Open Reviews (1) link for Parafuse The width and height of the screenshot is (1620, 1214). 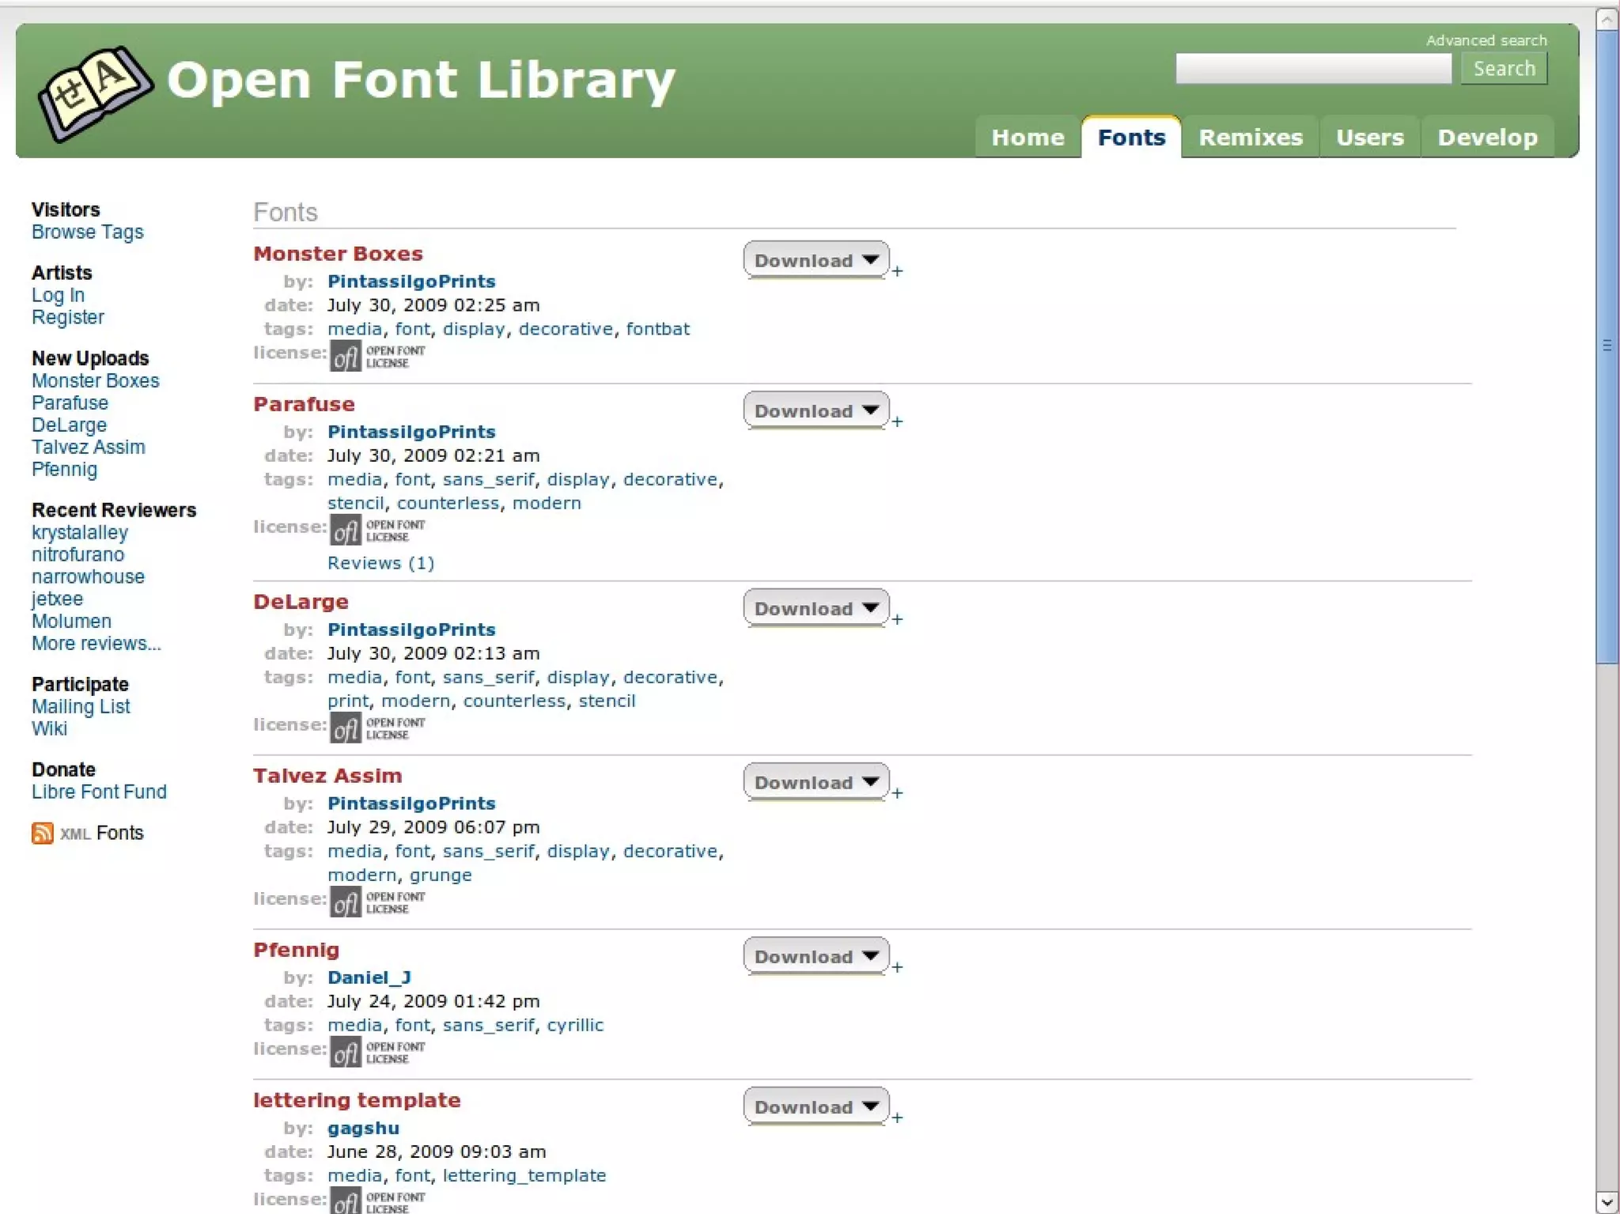[380, 563]
